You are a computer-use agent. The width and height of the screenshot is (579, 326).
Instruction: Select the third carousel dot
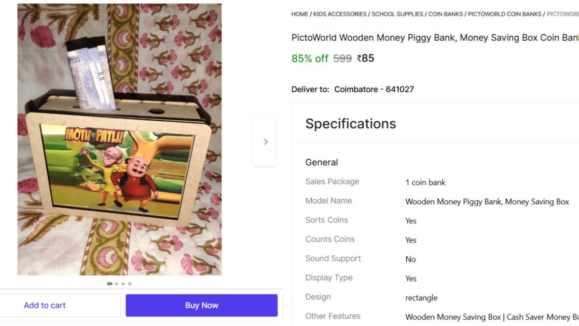pyautogui.click(x=123, y=283)
